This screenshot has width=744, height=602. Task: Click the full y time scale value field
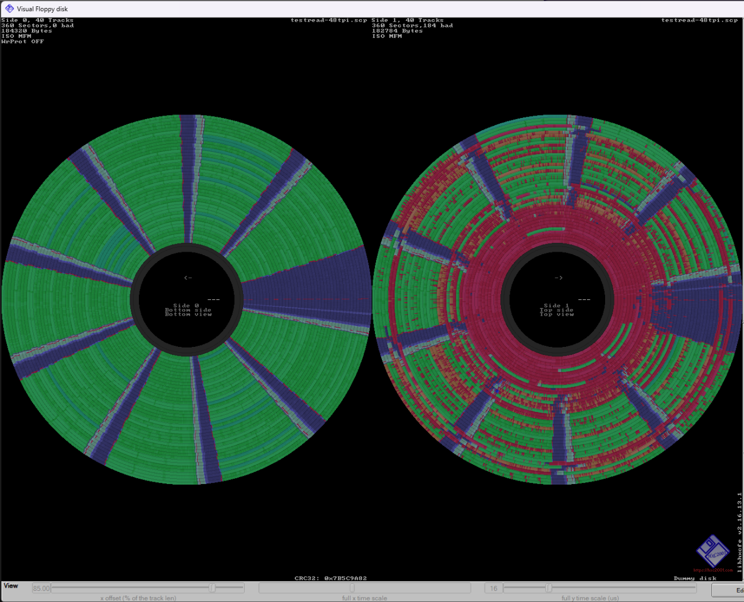[493, 588]
